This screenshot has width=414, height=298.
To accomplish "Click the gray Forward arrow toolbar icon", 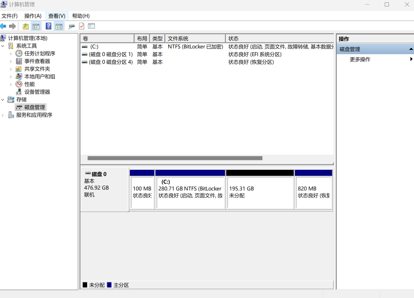I will coord(12,26).
